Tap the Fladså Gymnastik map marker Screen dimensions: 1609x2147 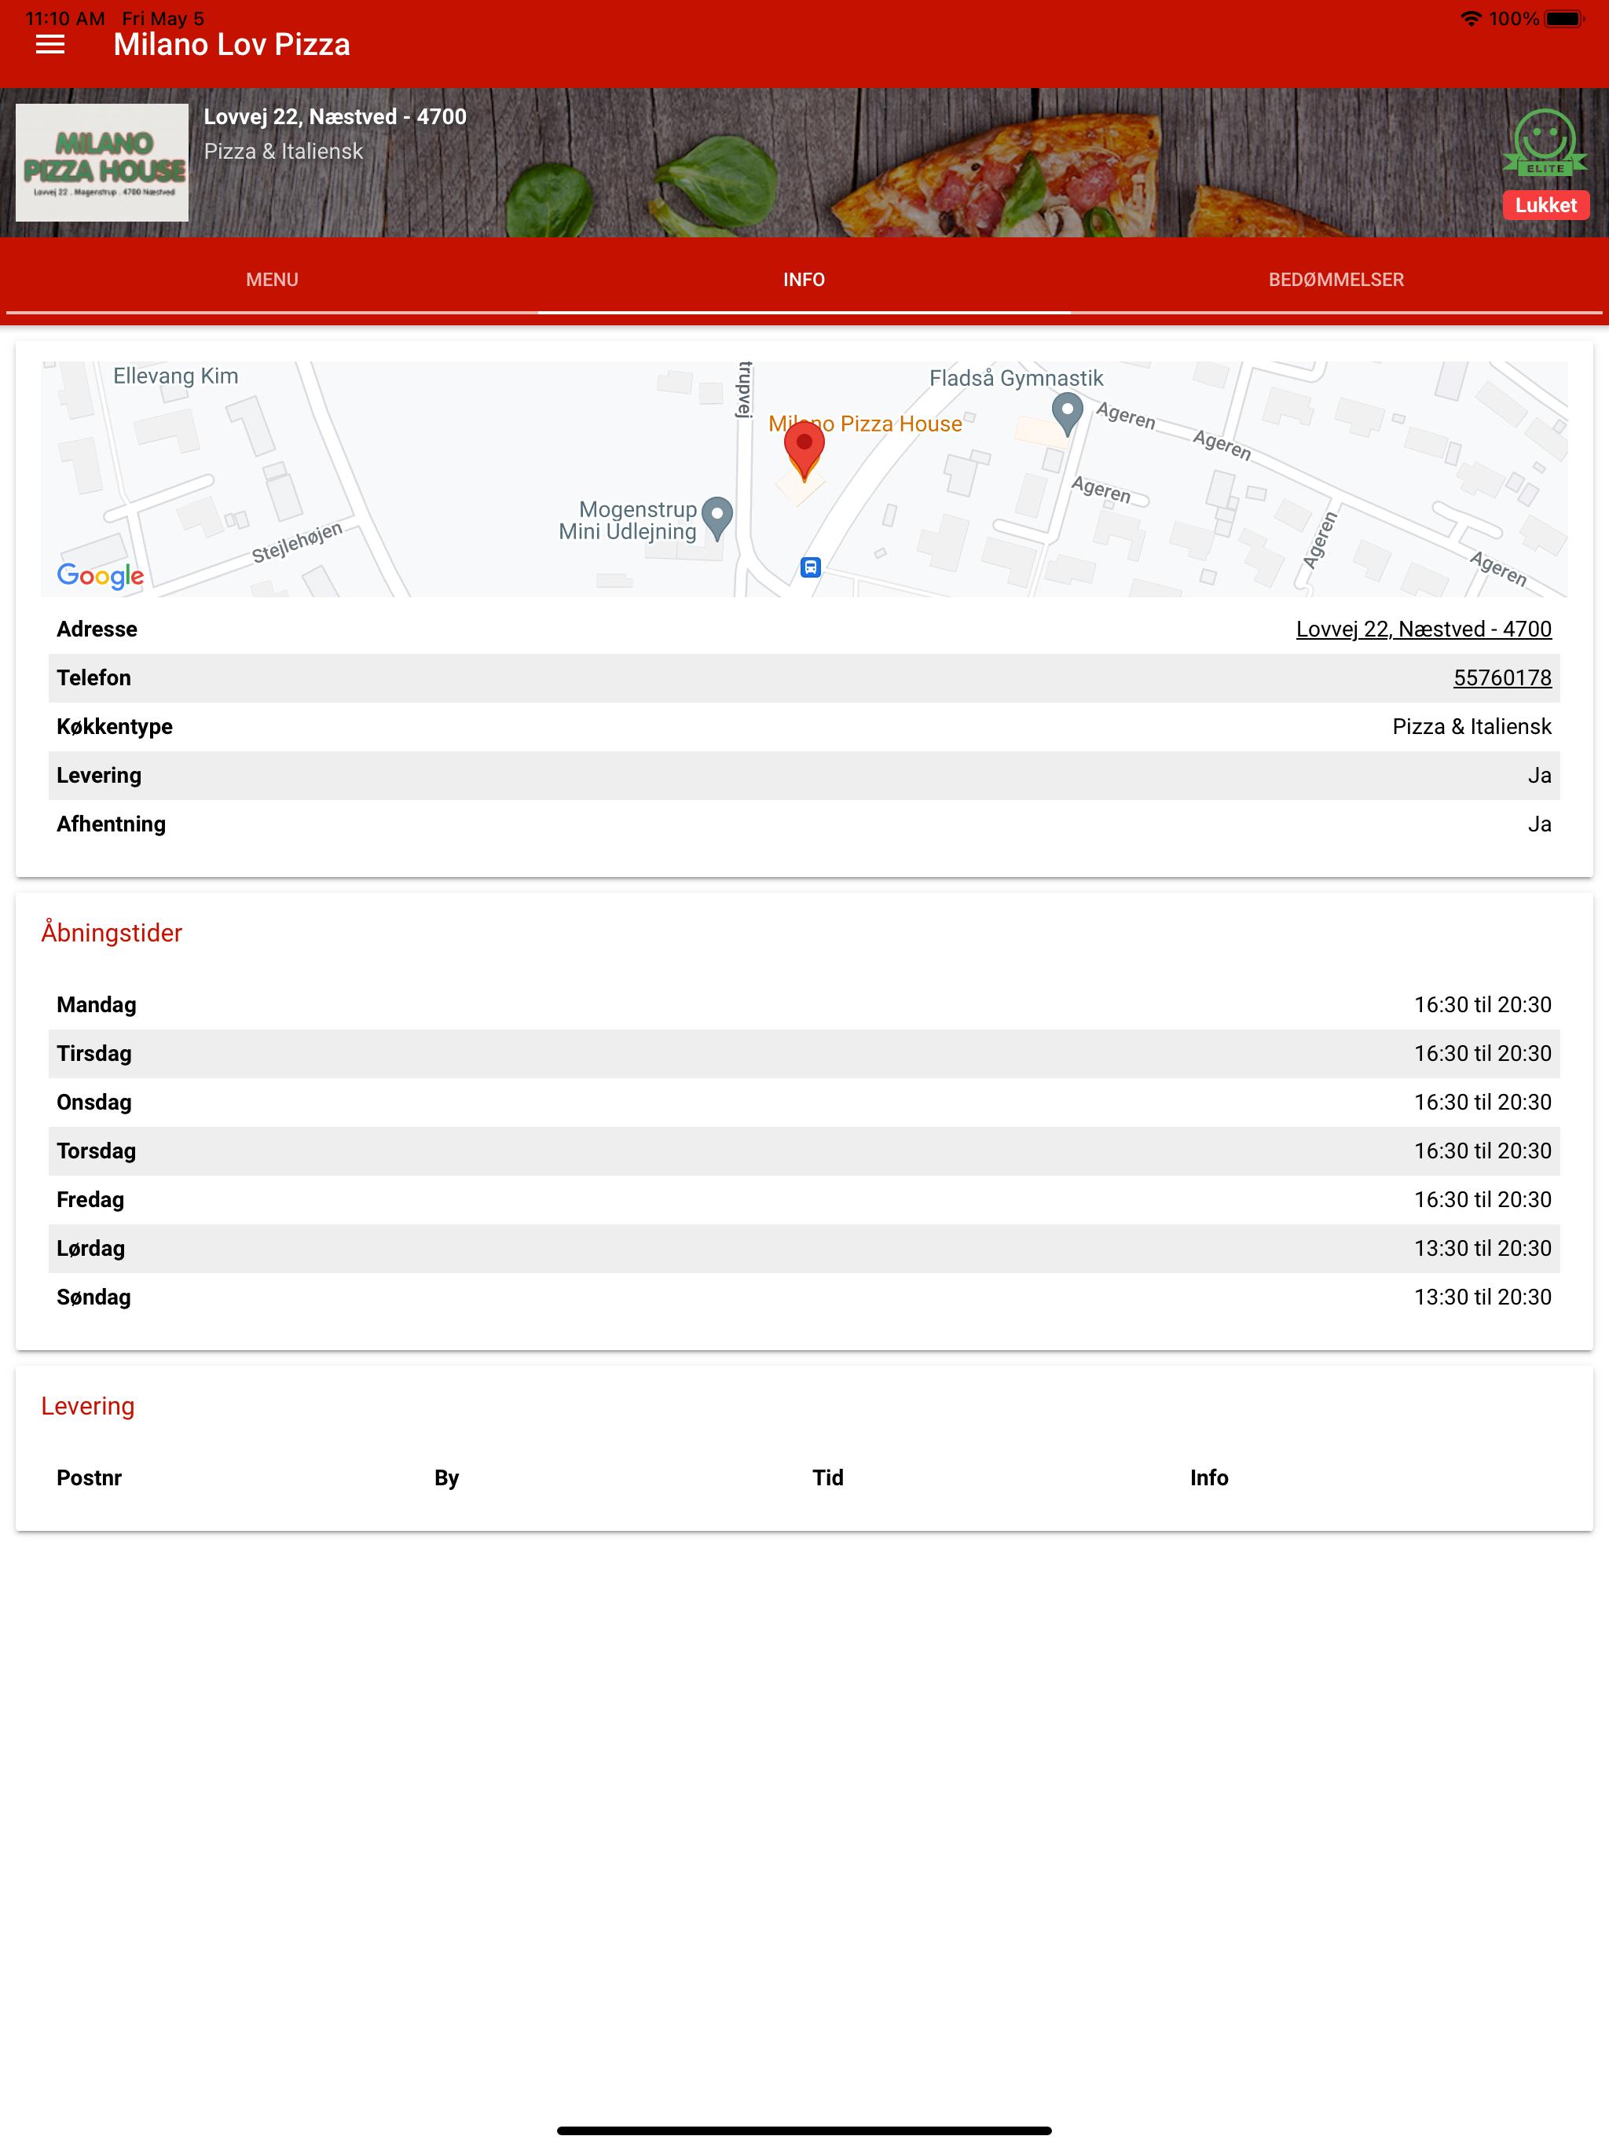click(x=1068, y=414)
